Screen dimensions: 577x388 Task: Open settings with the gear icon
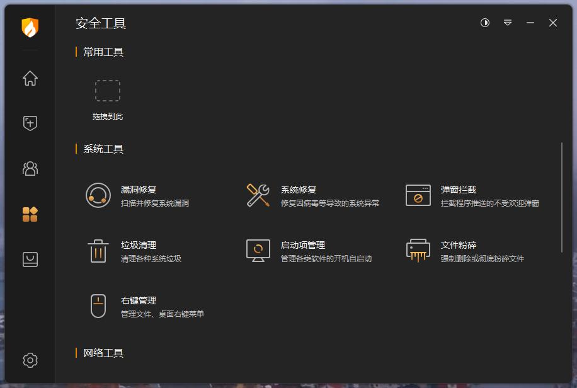click(x=29, y=360)
